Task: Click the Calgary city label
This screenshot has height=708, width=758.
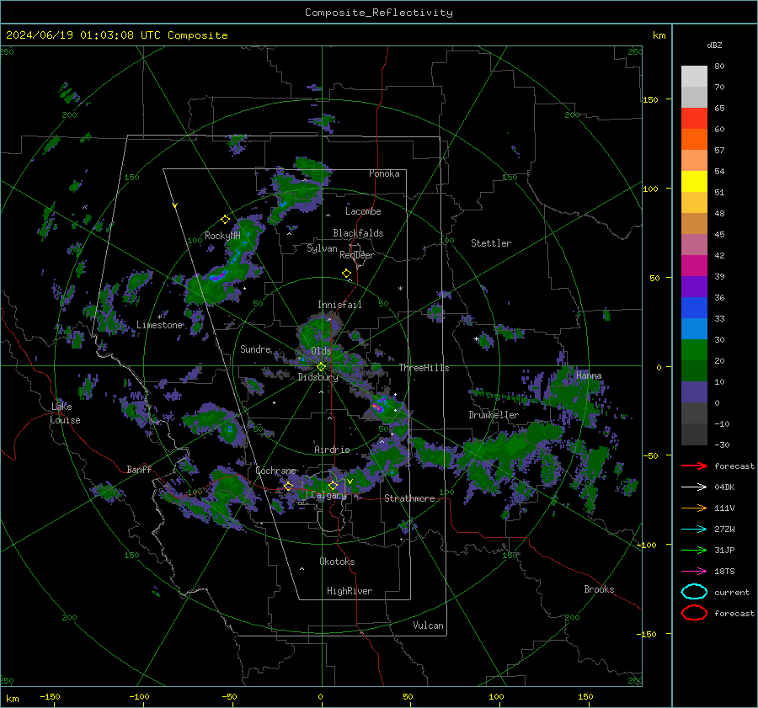Action: (328, 495)
